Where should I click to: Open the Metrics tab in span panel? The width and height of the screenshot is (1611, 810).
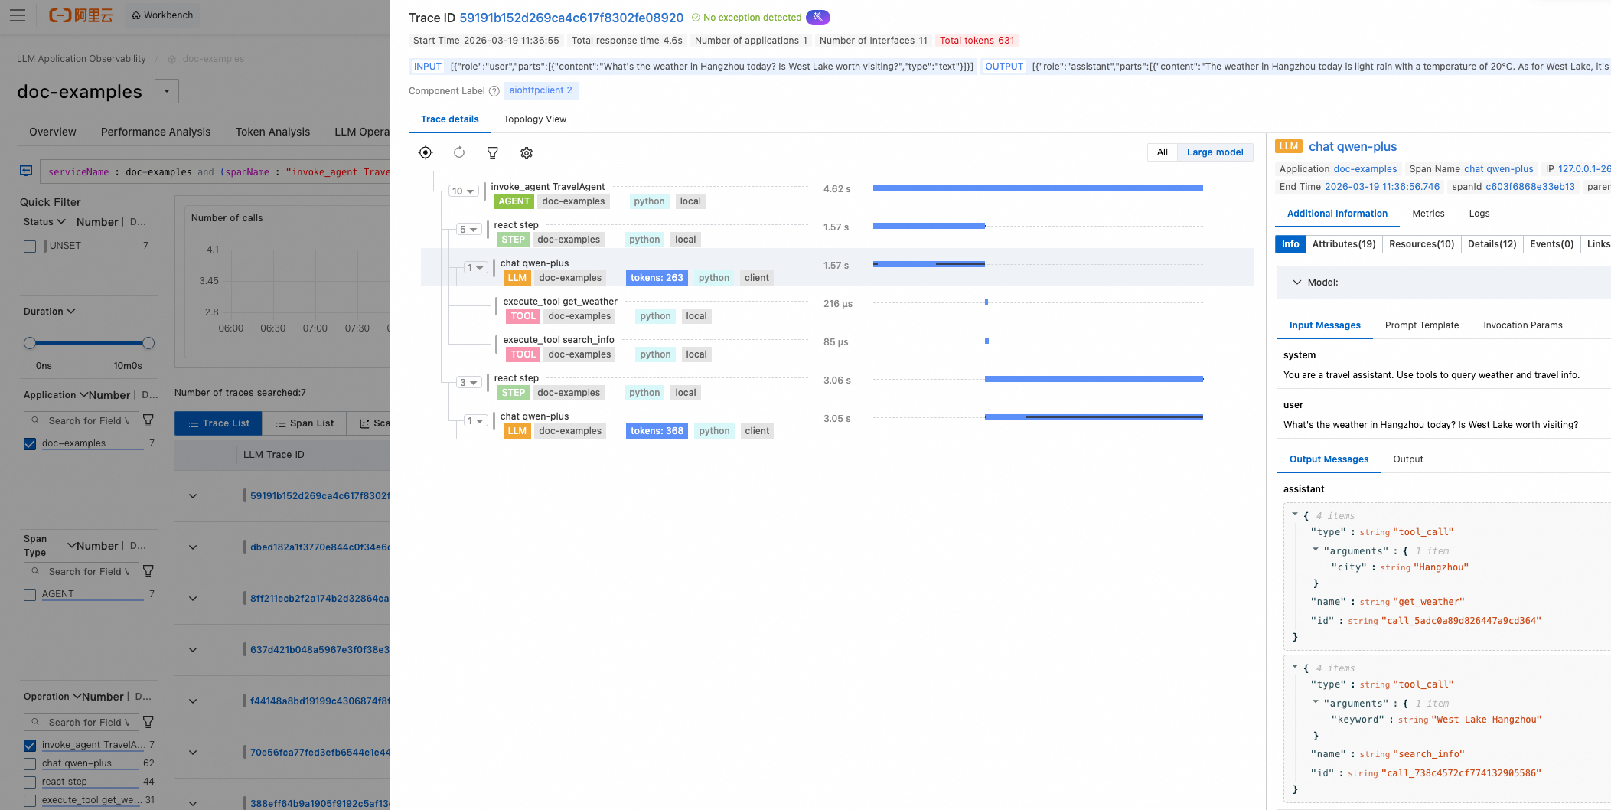click(1428, 214)
